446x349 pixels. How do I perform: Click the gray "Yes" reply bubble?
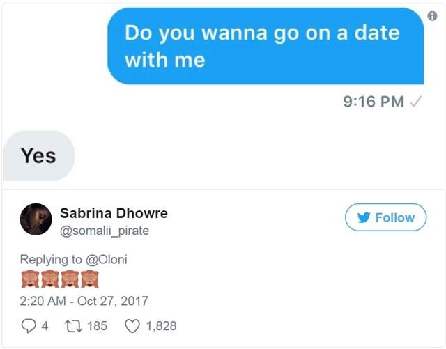pyautogui.click(x=38, y=156)
